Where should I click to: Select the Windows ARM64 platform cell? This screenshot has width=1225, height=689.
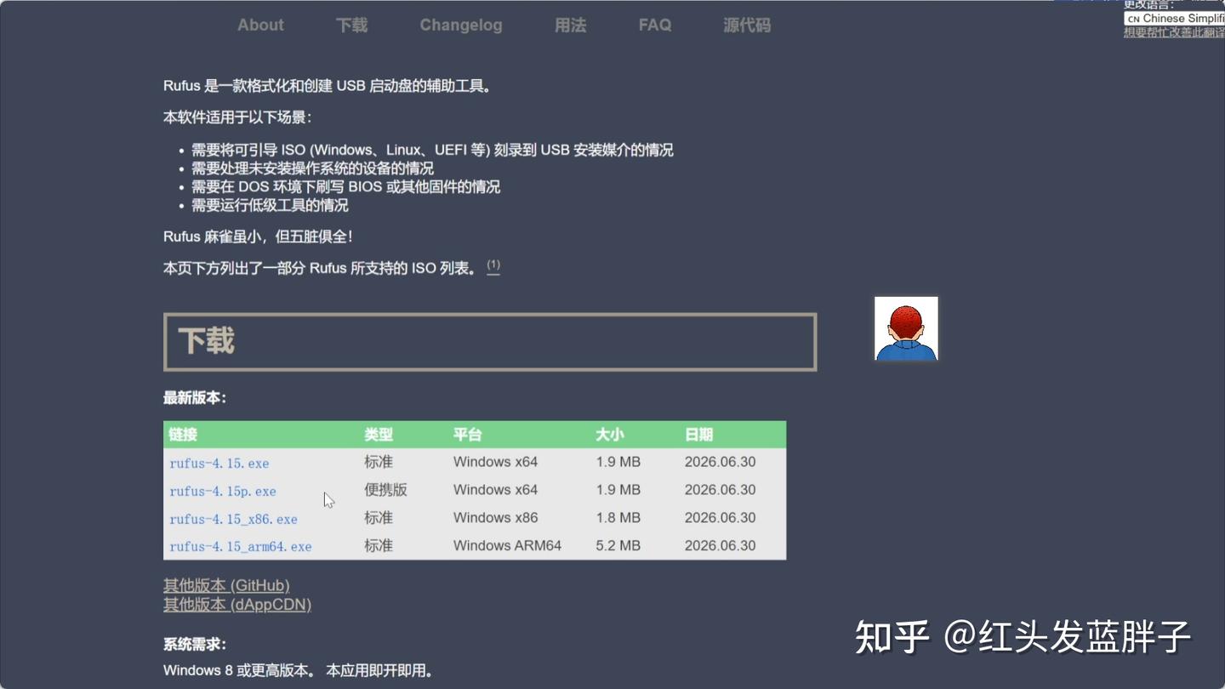pos(507,546)
